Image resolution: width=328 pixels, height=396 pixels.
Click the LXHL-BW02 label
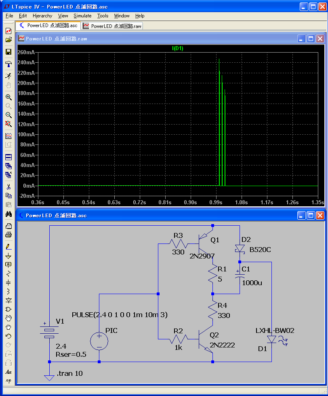275,330
